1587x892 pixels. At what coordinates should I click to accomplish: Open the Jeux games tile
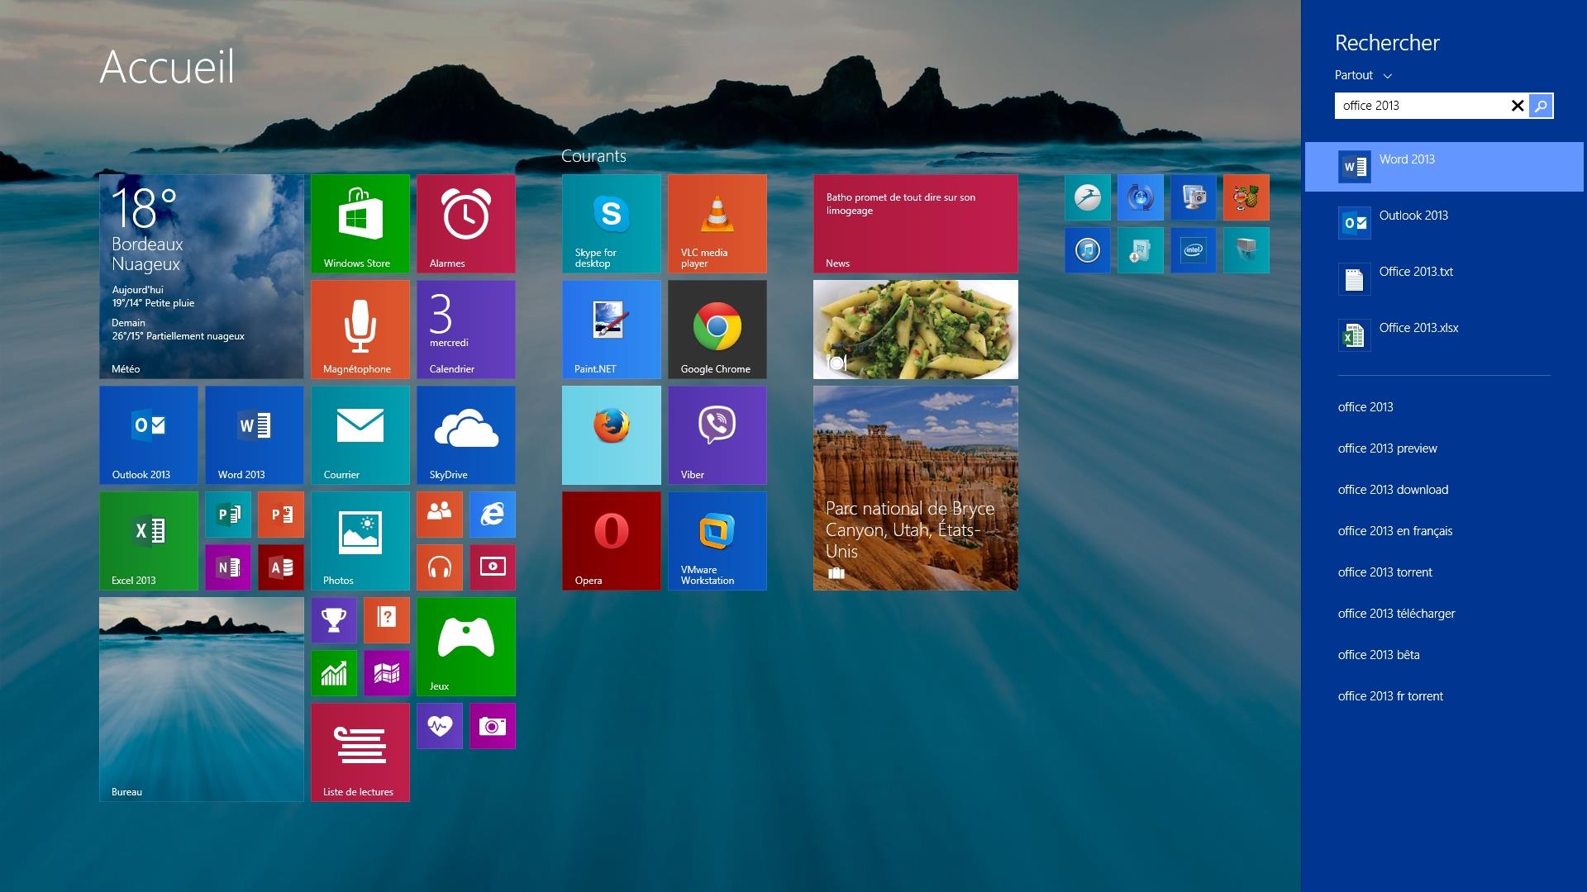coord(466,647)
